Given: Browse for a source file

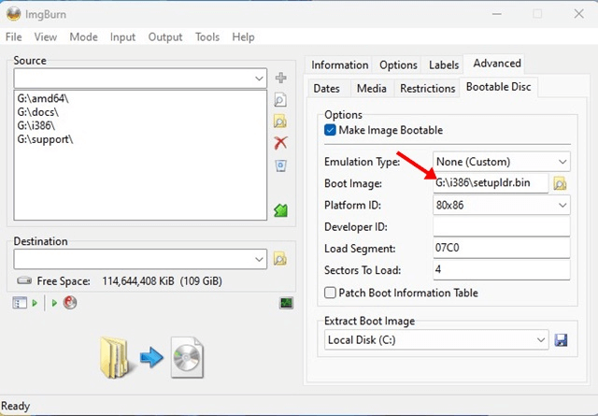Looking at the screenshot, I should pos(280,100).
